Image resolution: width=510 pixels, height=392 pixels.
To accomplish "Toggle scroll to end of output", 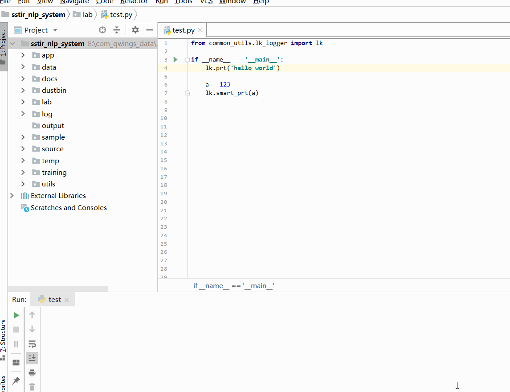I will coord(32,358).
